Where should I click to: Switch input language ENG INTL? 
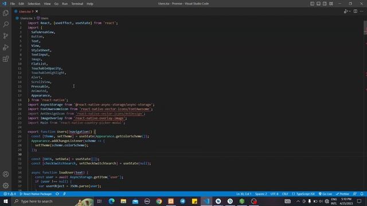pos(334,201)
